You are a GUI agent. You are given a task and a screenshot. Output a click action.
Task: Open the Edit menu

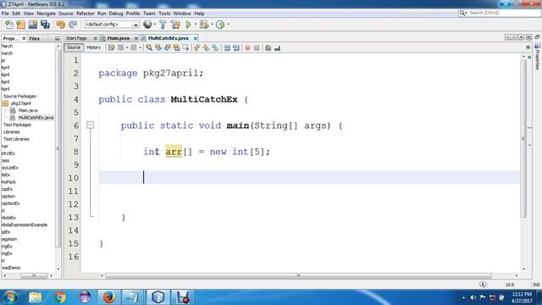pos(16,14)
